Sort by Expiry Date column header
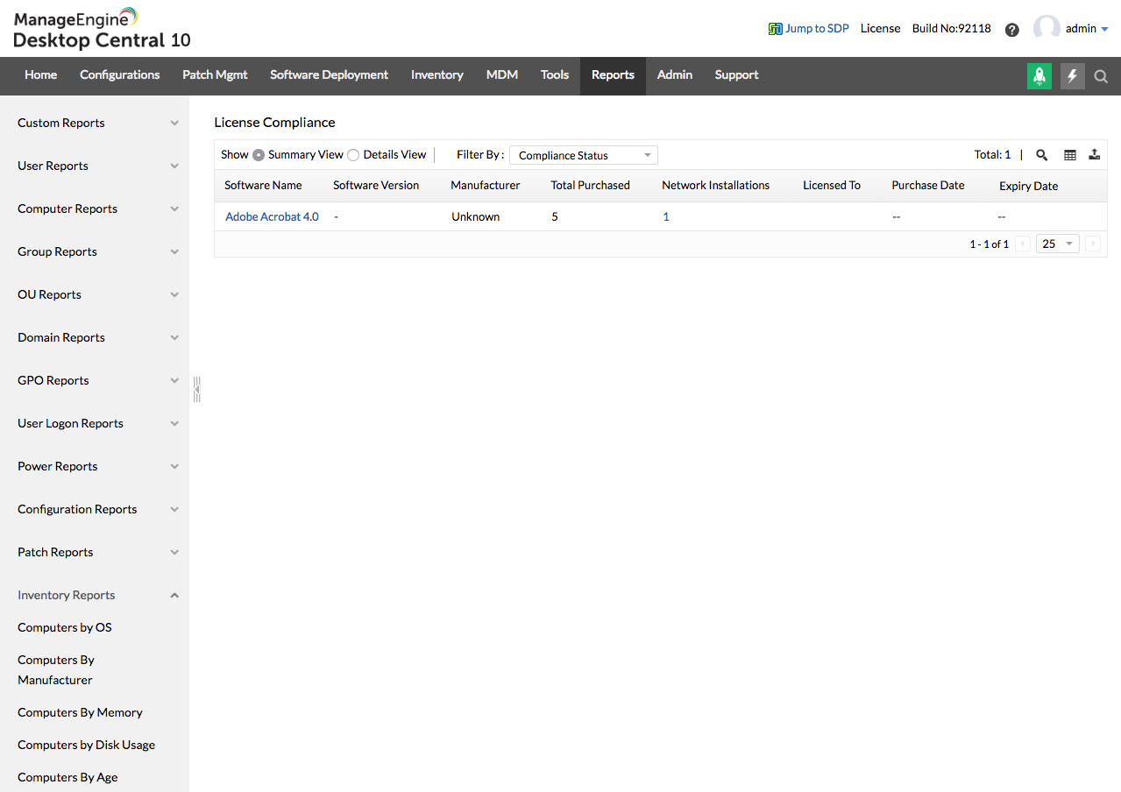 (x=1028, y=187)
